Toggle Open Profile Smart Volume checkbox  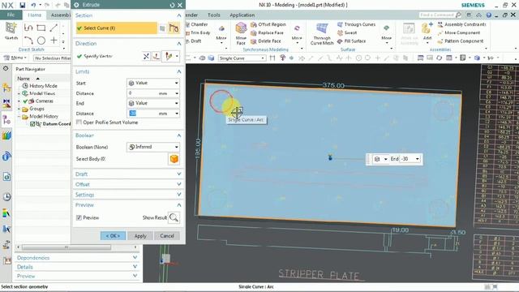79,122
